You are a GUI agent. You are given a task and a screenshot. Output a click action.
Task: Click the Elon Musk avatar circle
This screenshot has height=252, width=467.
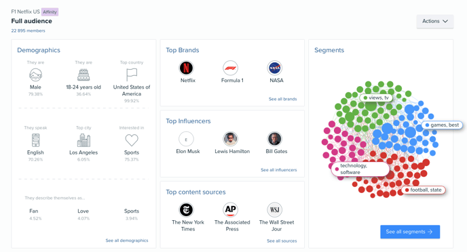[x=186, y=139]
